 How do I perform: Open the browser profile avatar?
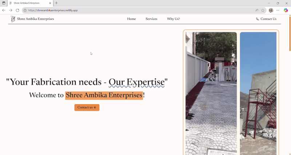tap(271, 10)
